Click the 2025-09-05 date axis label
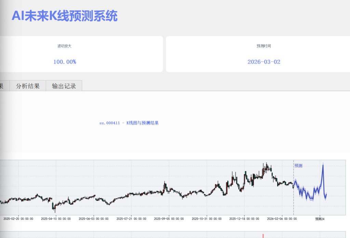Screen dimensions: 350x238 169,219
